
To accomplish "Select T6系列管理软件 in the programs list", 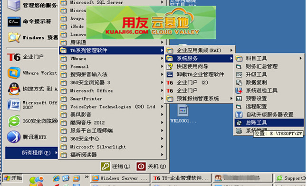I will [112, 51].
